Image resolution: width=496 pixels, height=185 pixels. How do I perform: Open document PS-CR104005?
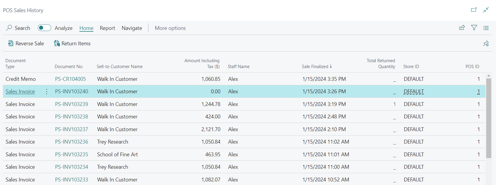71,79
